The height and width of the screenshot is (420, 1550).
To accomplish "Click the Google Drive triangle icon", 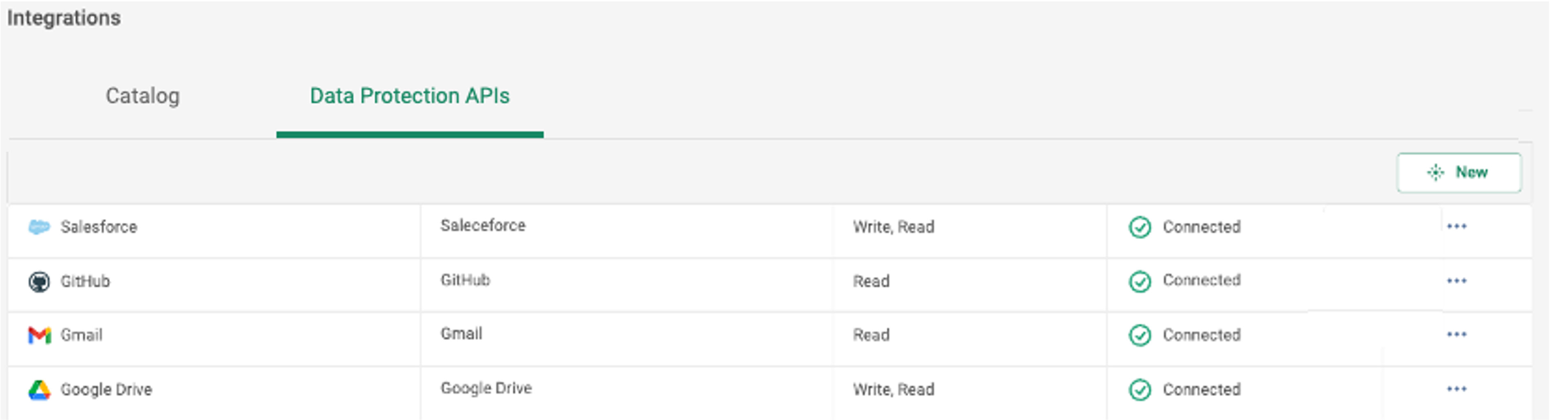I will (x=39, y=390).
